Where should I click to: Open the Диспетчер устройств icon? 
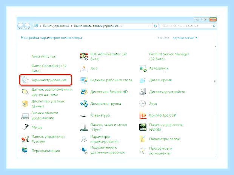(143, 92)
